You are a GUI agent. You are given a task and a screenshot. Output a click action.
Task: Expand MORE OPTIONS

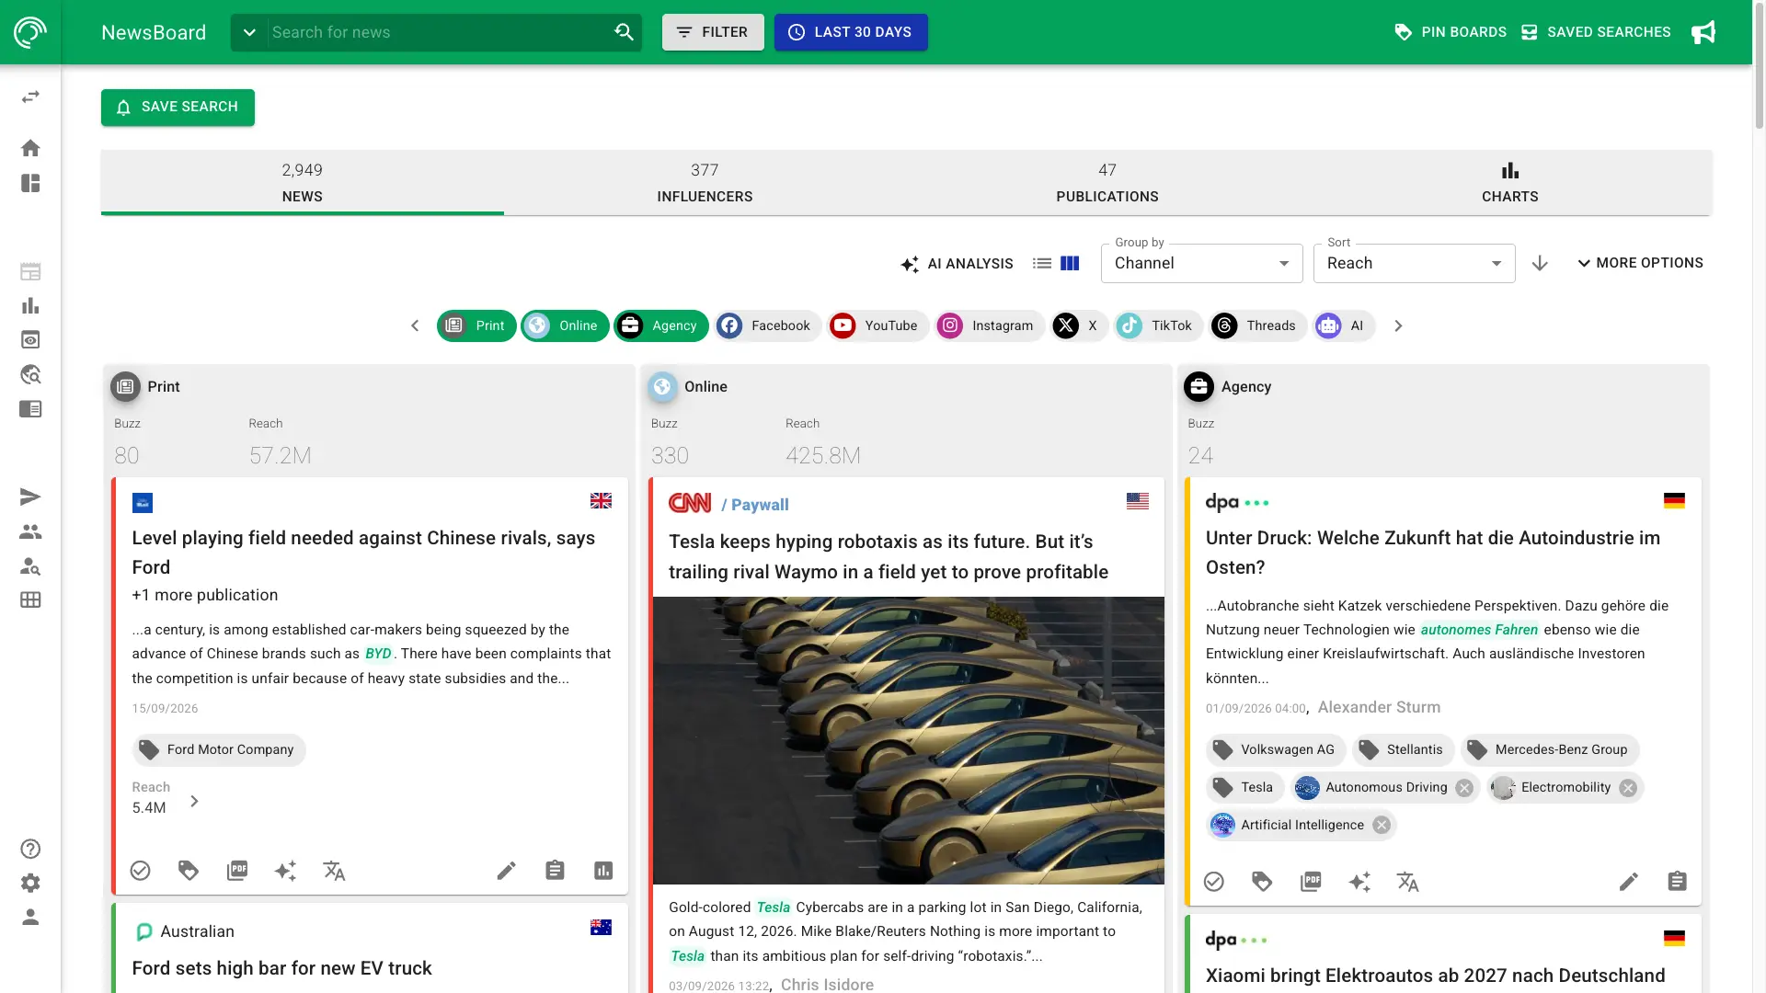(1640, 263)
